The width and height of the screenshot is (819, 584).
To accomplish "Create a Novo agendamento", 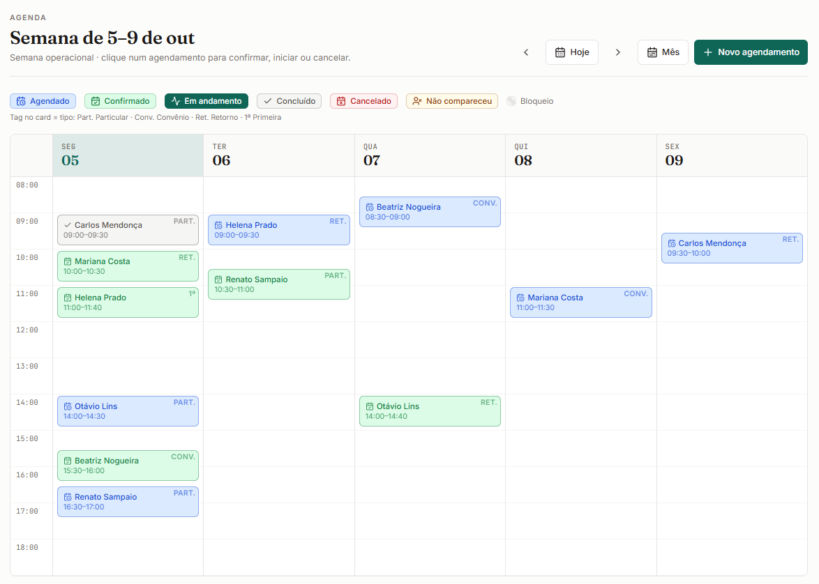I will [751, 52].
